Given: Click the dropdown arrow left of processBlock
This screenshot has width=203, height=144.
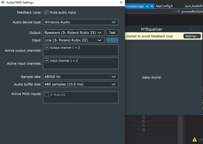Looking at the screenshot, I should 174,12.
